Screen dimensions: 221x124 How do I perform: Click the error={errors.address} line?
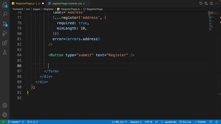[76, 39]
